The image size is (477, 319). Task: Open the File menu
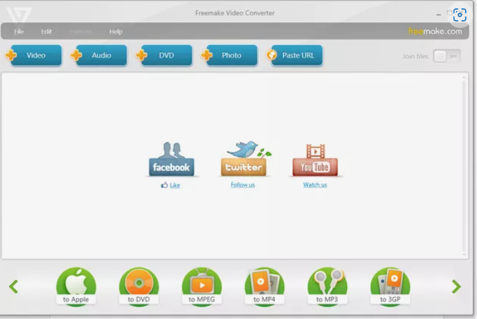(x=19, y=32)
